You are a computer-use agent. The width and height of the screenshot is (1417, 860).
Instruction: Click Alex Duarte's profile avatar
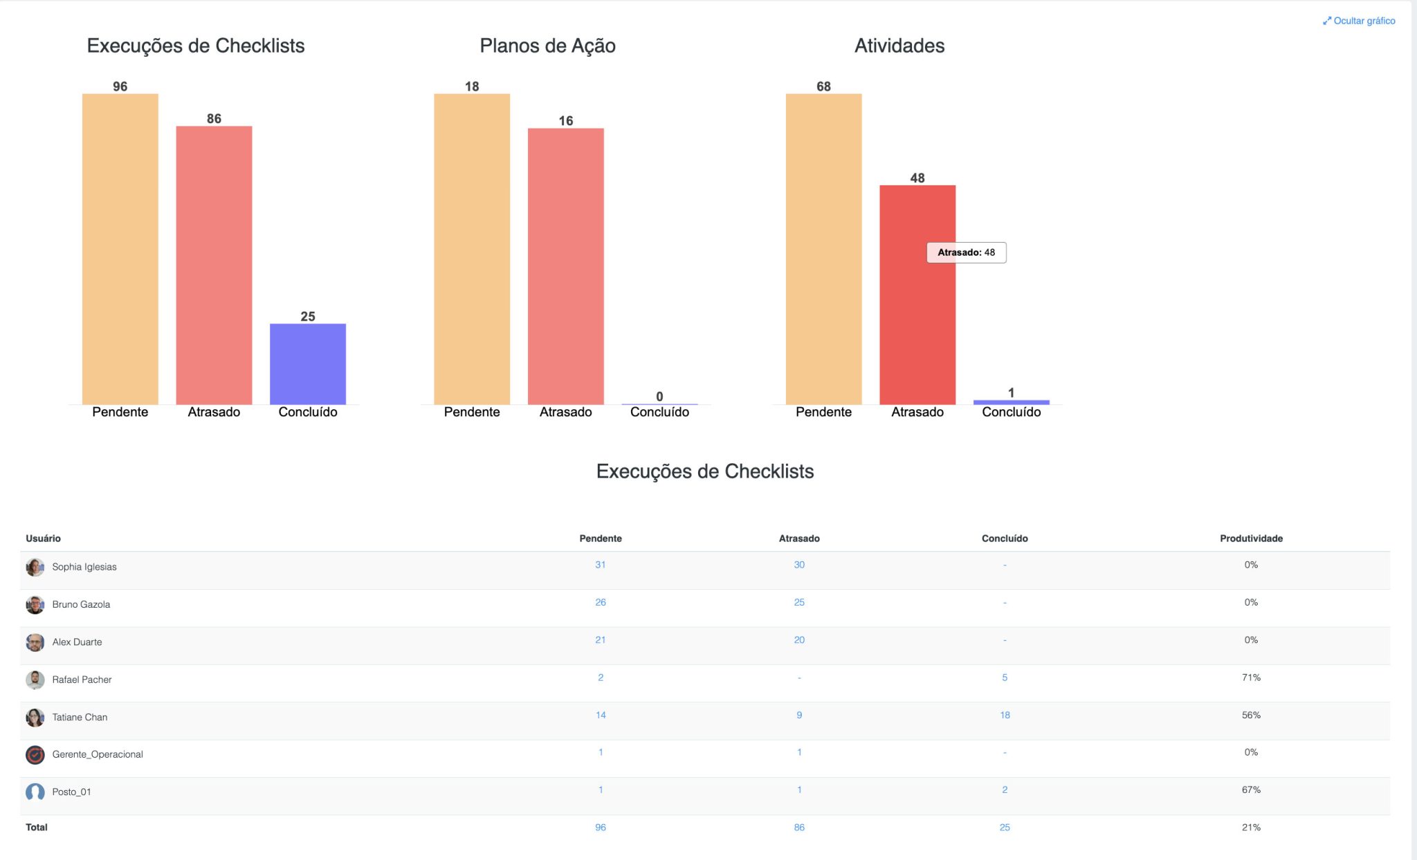(x=35, y=642)
